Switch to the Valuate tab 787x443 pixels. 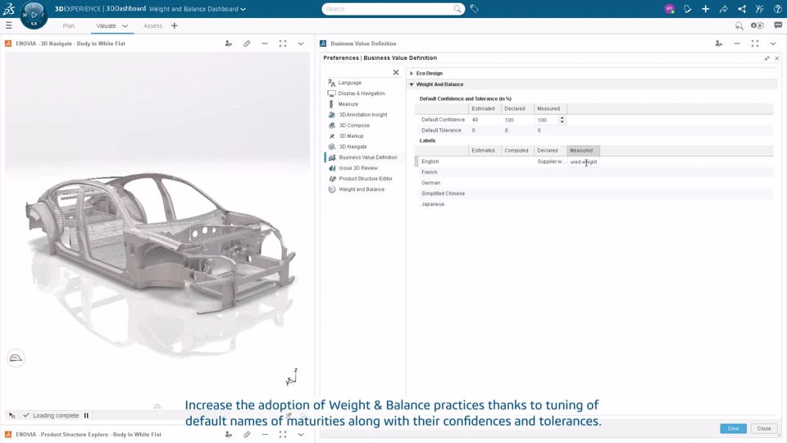click(x=106, y=25)
